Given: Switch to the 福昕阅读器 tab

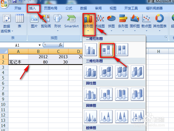Looking at the screenshot, I should tap(154, 8).
